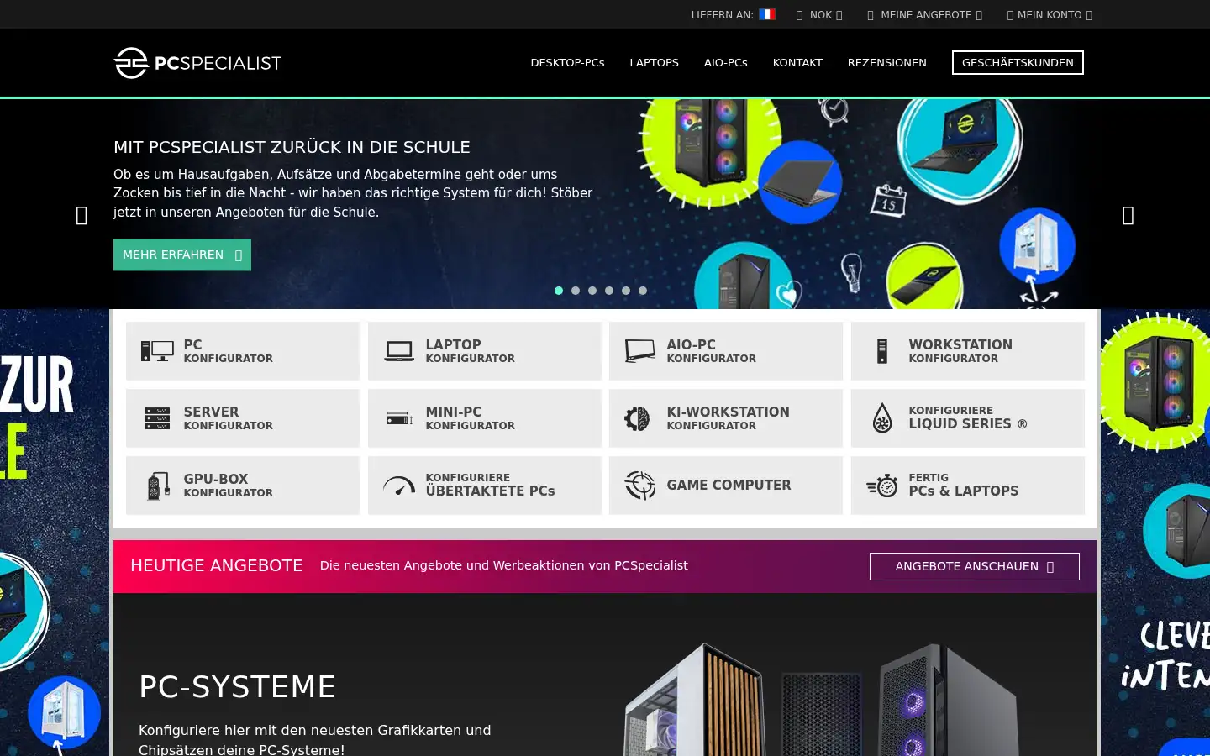Open the Rezensionen menu item

point(887,63)
